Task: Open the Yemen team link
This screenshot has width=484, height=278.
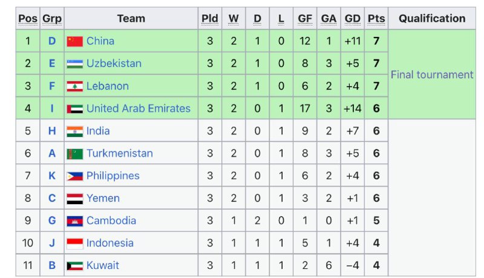Action: pos(103,198)
